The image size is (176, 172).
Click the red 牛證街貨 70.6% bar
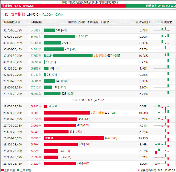point(64,6)
